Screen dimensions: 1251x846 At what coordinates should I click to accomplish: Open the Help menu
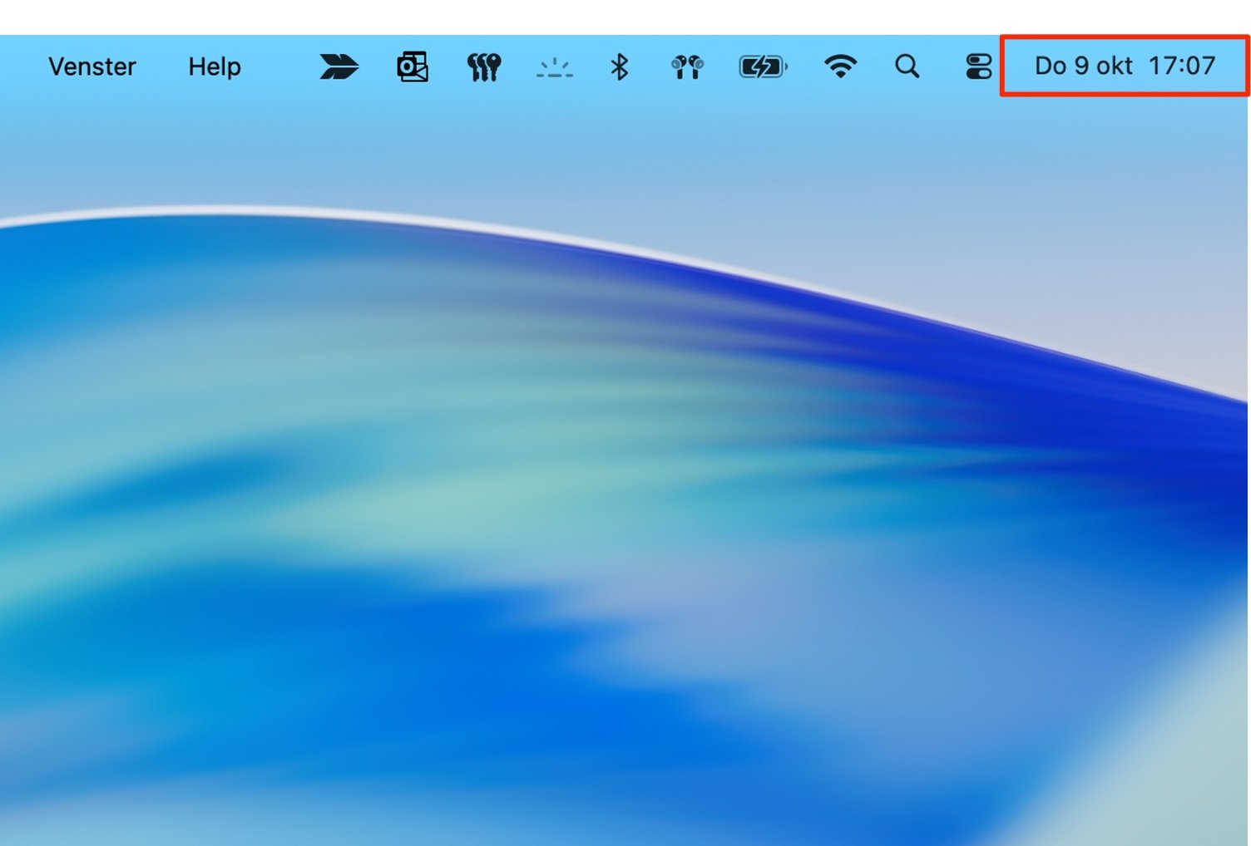214,66
